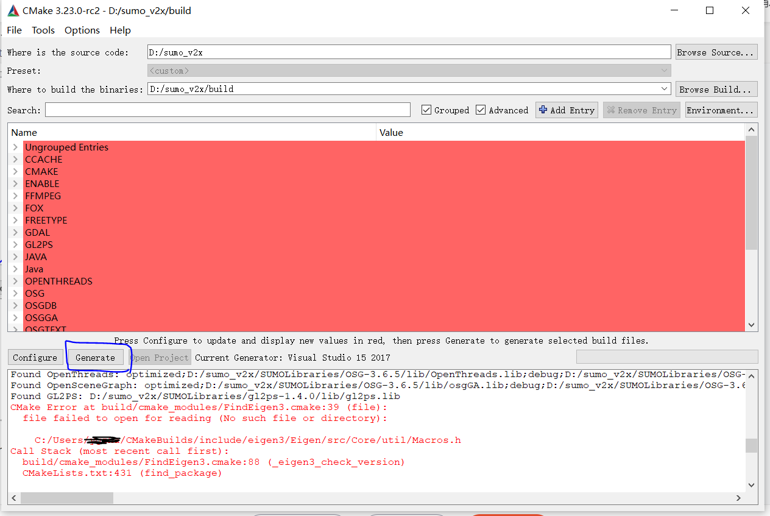Click the Add Entry button
The image size is (770, 516).
point(567,110)
